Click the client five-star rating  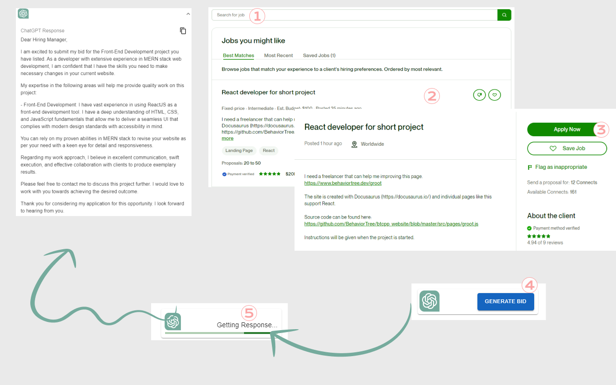[539, 236]
